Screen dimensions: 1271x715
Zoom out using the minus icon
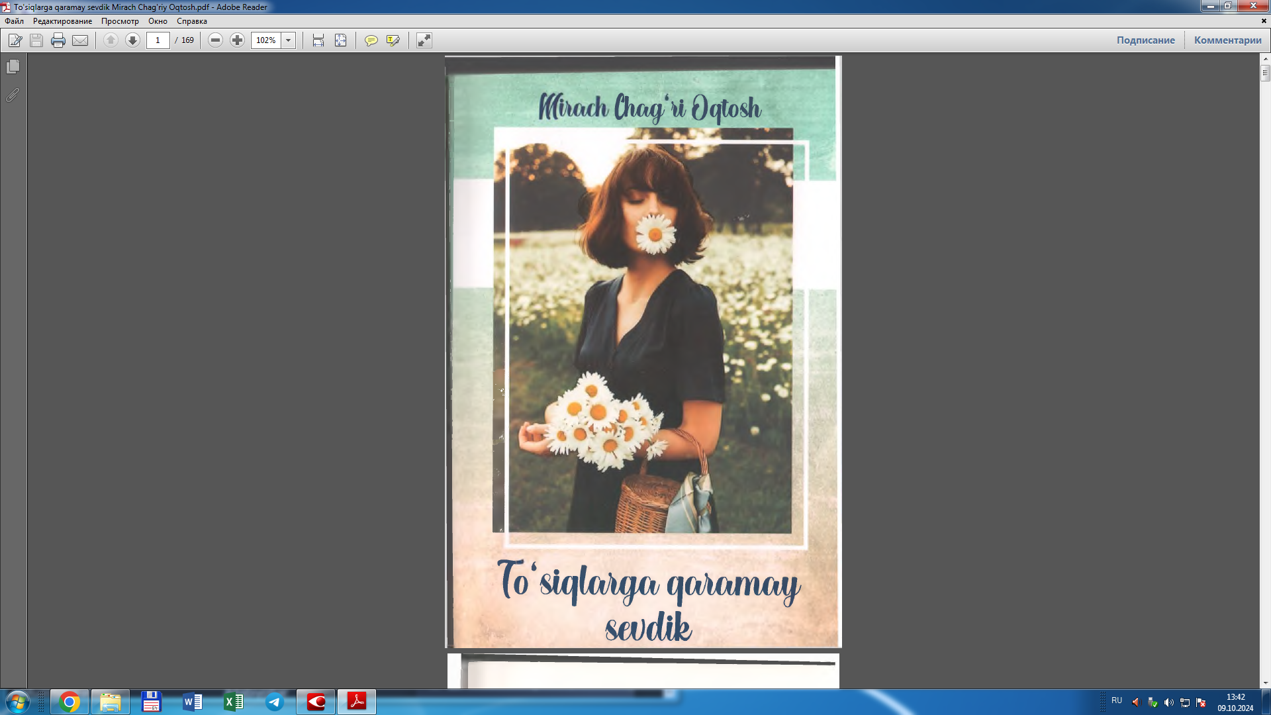(214, 40)
